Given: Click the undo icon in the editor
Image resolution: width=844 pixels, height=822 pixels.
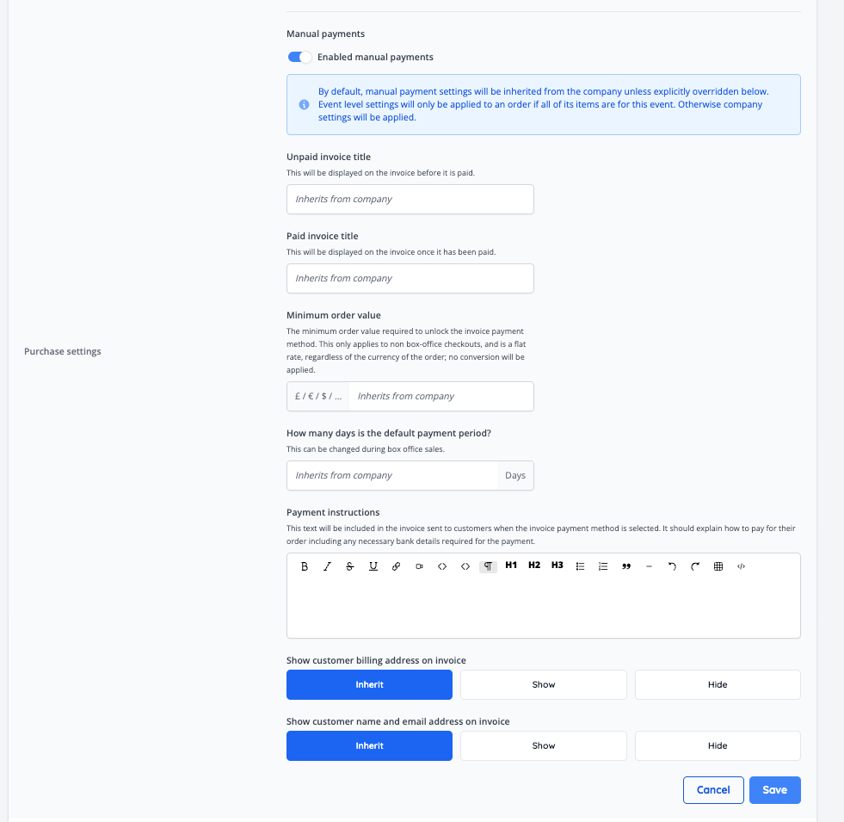Looking at the screenshot, I should point(672,566).
